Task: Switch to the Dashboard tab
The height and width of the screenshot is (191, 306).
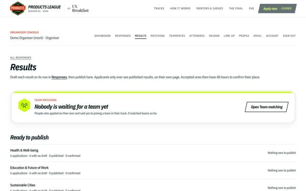Action: tap(102, 36)
